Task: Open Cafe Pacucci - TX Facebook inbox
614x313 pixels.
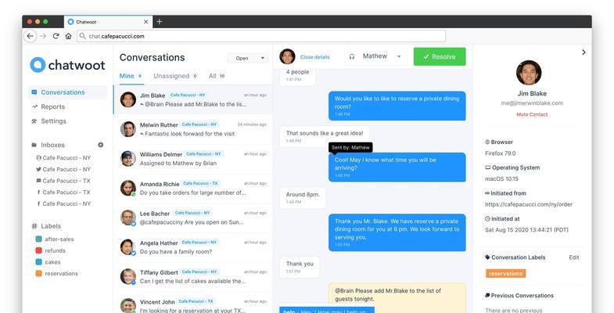Action: [63, 192]
